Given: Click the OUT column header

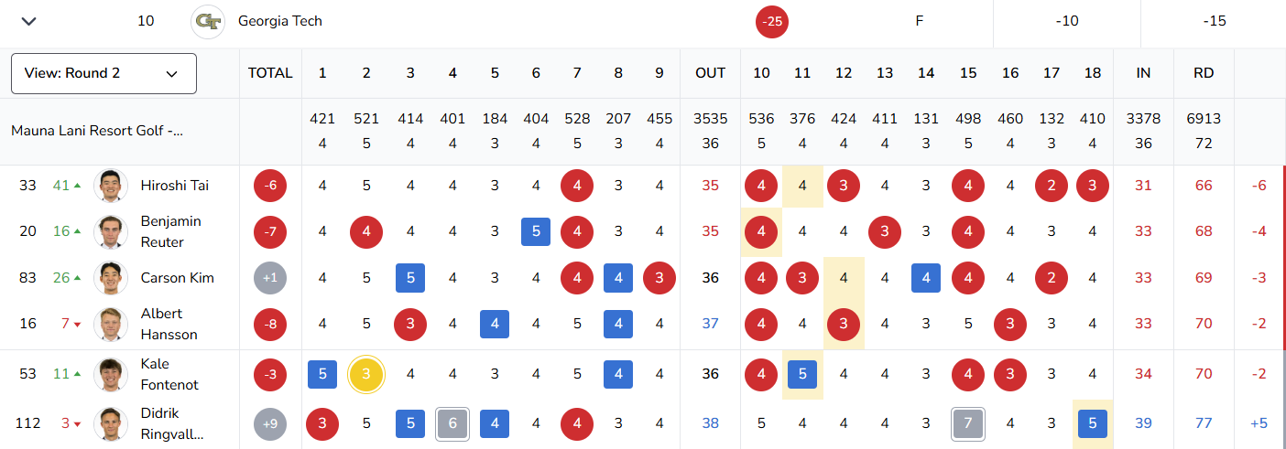Looking at the screenshot, I should 710,73.
